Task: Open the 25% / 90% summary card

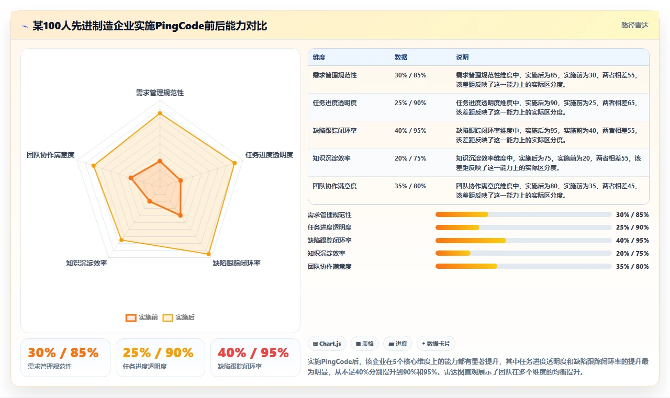Action: pos(160,358)
